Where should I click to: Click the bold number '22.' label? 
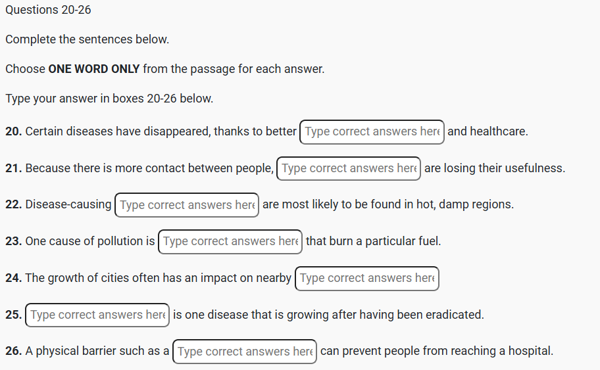click(x=14, y=204)
